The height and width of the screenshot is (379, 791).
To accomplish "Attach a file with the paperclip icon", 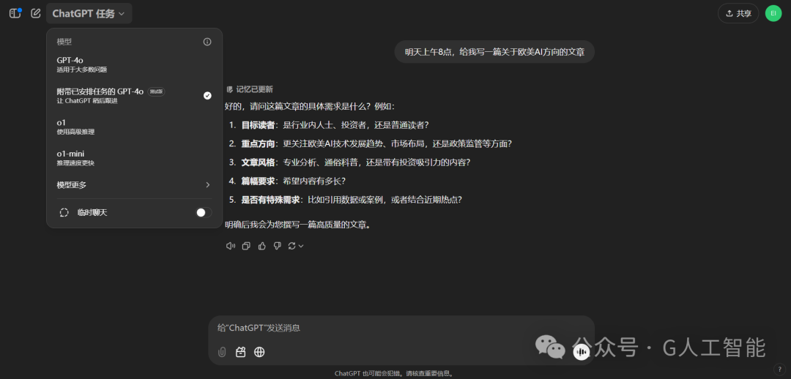I will pyautogui.click(x=222, y=352).
